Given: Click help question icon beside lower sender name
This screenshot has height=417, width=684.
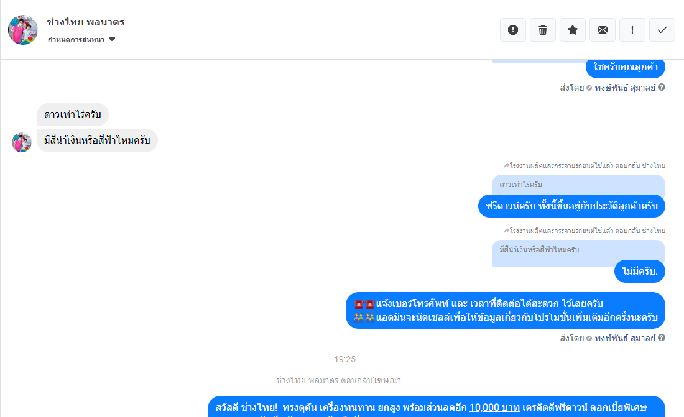Looking at the screenshot, I should tap(662, 337).
